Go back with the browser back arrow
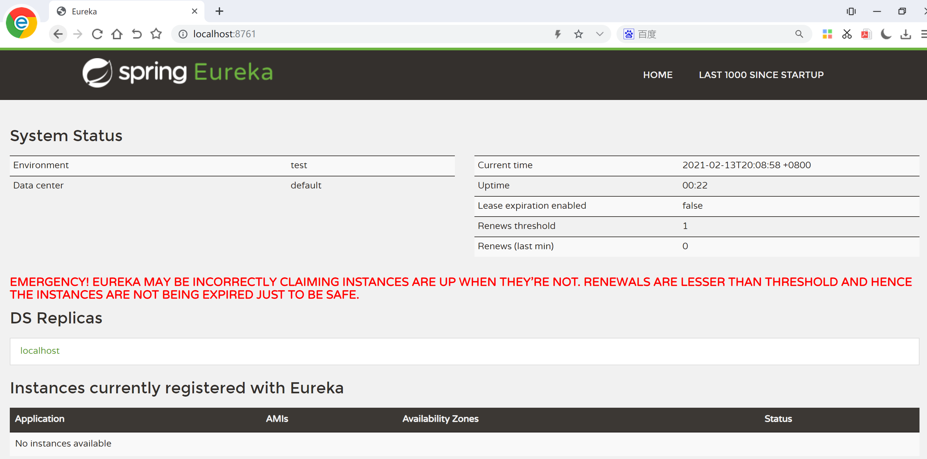The width and height of the screenshot is (927, 459). click(58, 34)
